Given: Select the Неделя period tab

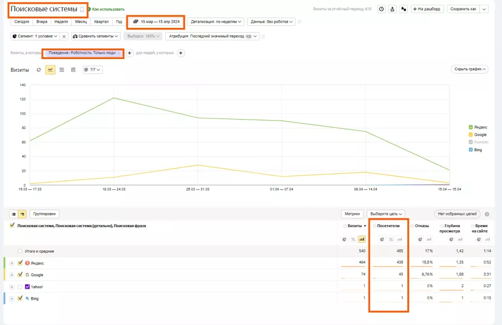Looking at the screenshot, I should coord(61,22).
